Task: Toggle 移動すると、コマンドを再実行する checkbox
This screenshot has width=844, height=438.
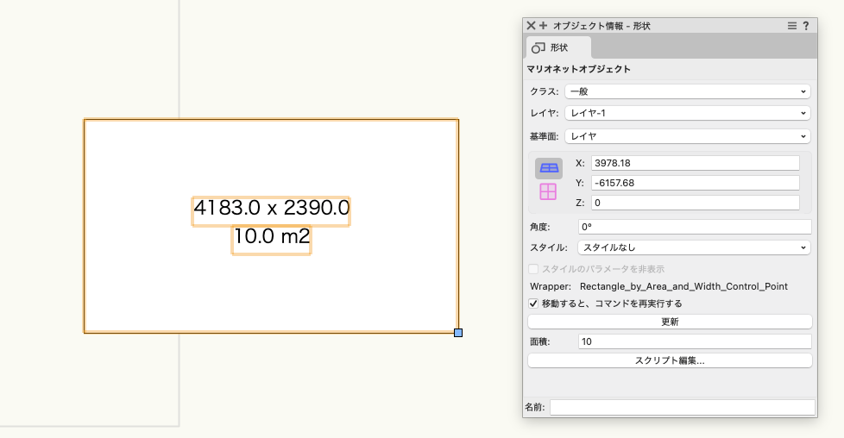Action: (x=533, y=303)
